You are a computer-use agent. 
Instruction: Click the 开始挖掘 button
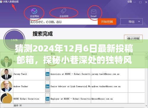[107, 22]
